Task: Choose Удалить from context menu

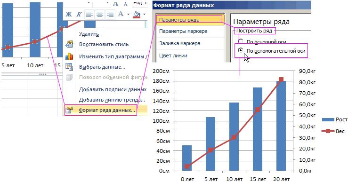Action: (89, 34)
